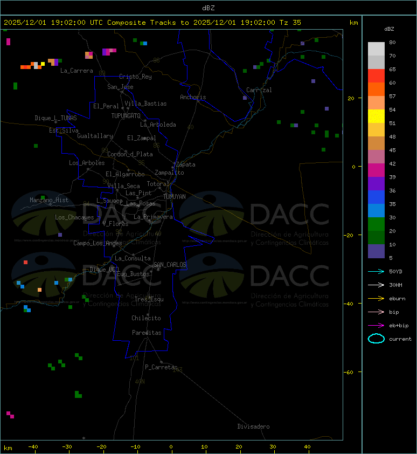Click the La_Consulta label
Image resolution: width=417 pixels, height=454 pixels.
(133, 258)
